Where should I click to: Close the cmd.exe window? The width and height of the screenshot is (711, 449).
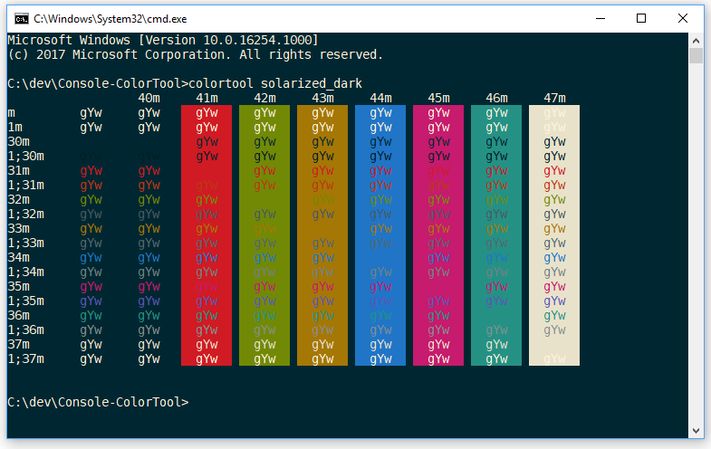click(x=682, y=19)
